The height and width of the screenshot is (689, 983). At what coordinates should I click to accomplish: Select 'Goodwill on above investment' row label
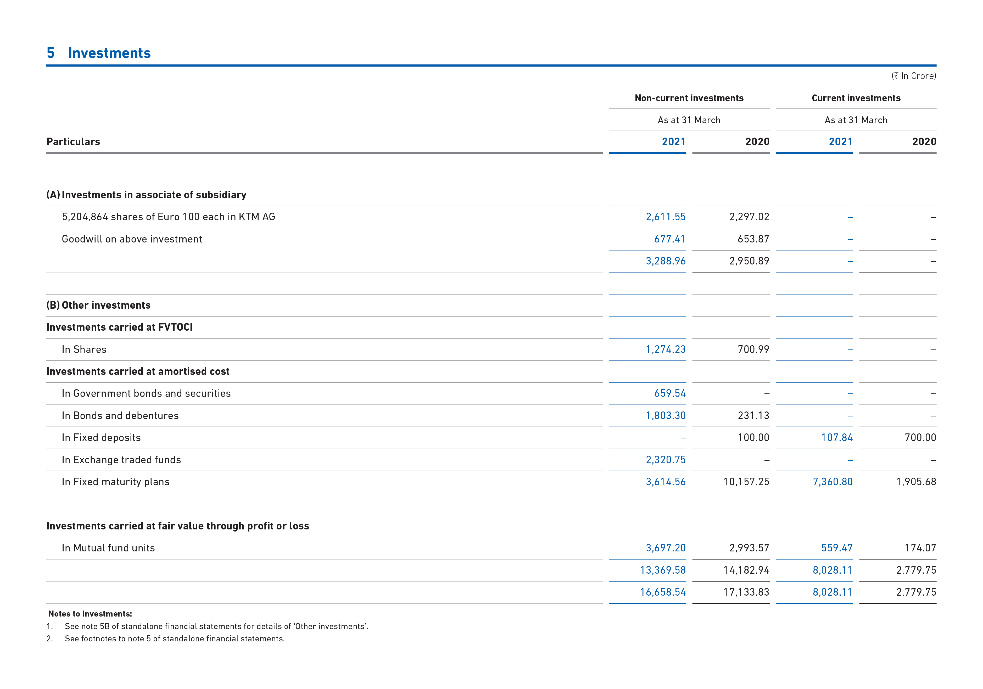tap(132, 239)
